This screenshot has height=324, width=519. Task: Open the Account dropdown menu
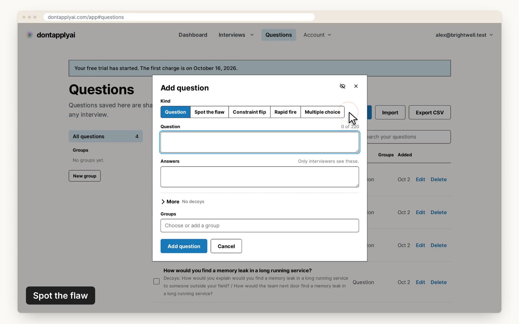[x=317, y=35]
